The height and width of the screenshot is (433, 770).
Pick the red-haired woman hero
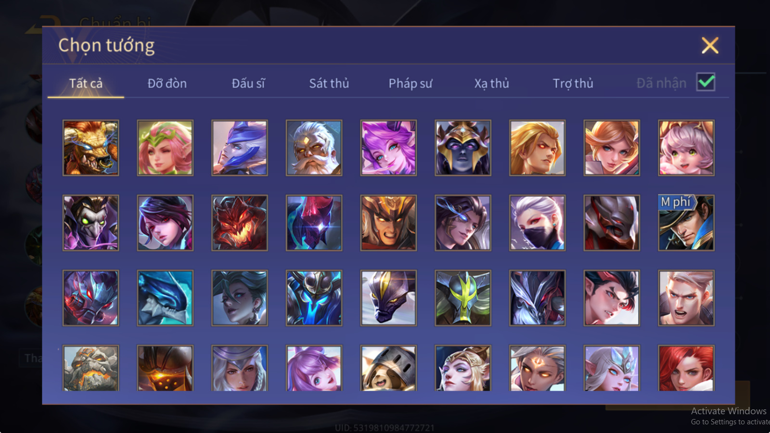(686, 368)
